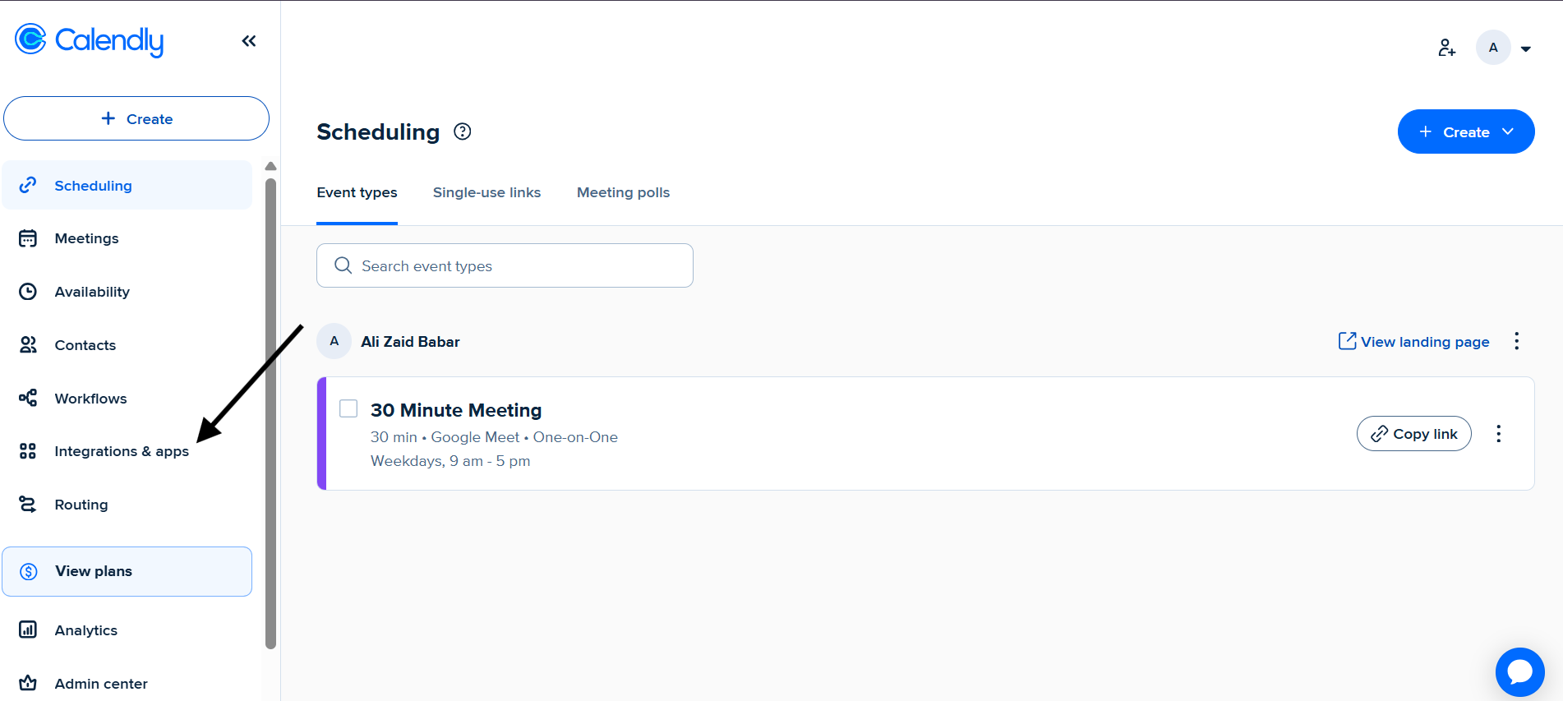This screenshot has height=701, width=1563.
Task: Open the View landing page link
Action: [1413, 342]
